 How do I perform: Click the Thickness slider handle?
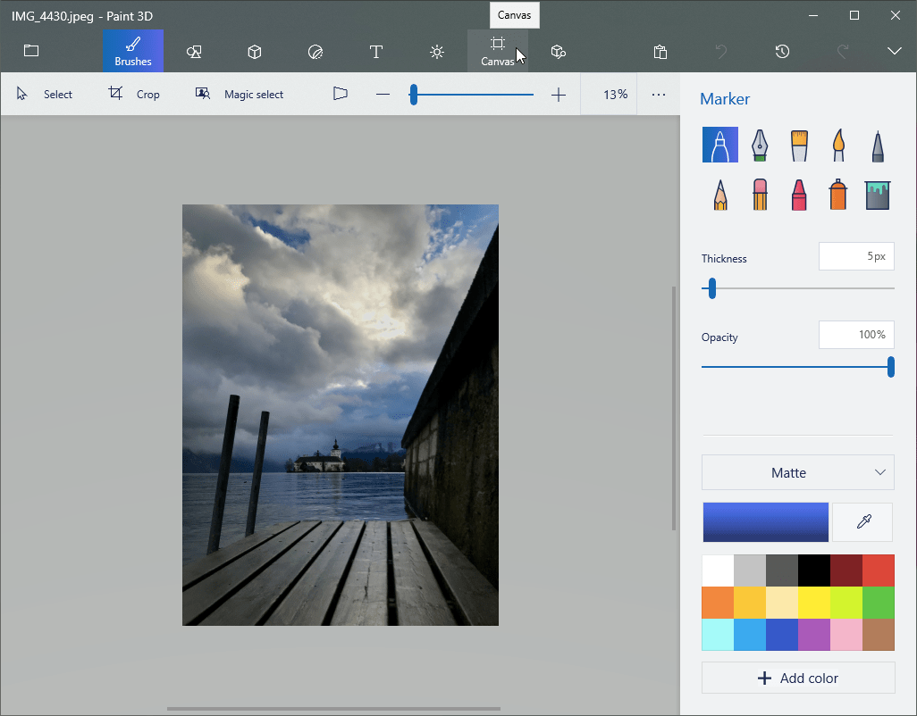[x=711, y=288]
